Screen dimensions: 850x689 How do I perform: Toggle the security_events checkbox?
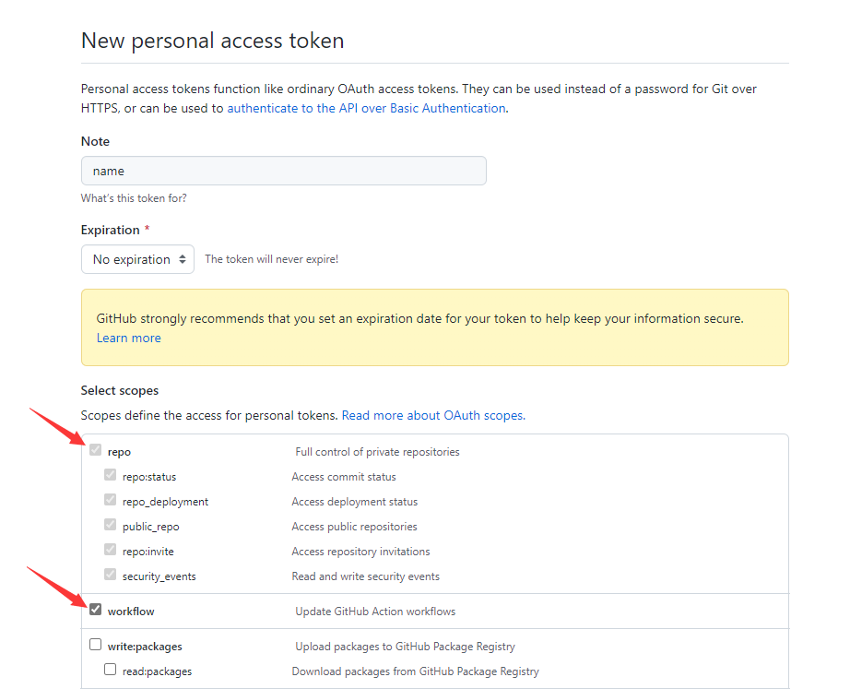(111, 576)
